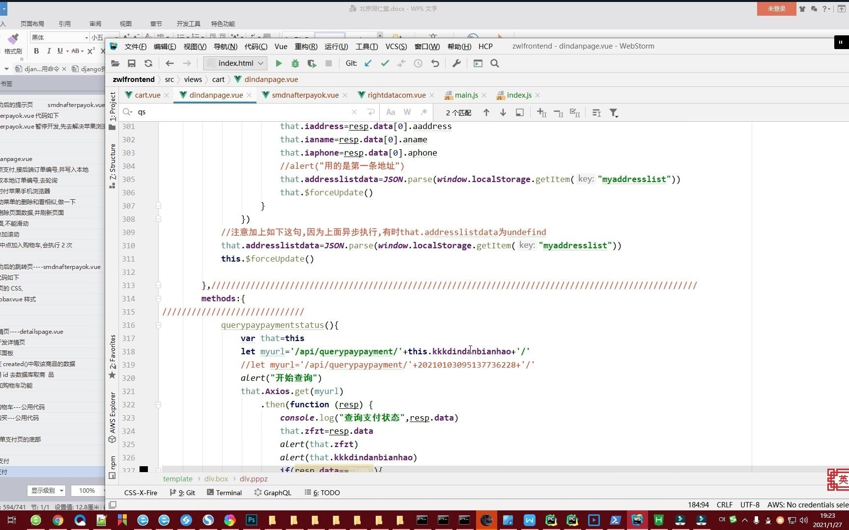Click the Search Everywhere magnifier icon
The width and height of the screenshot is (849, 530).
coord(495,63)
